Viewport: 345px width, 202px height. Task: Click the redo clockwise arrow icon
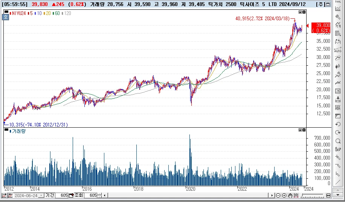338,133
